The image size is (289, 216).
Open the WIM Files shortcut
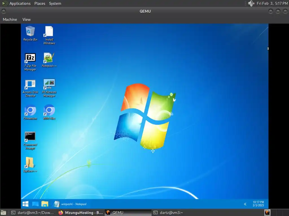(x=49, y=112)
